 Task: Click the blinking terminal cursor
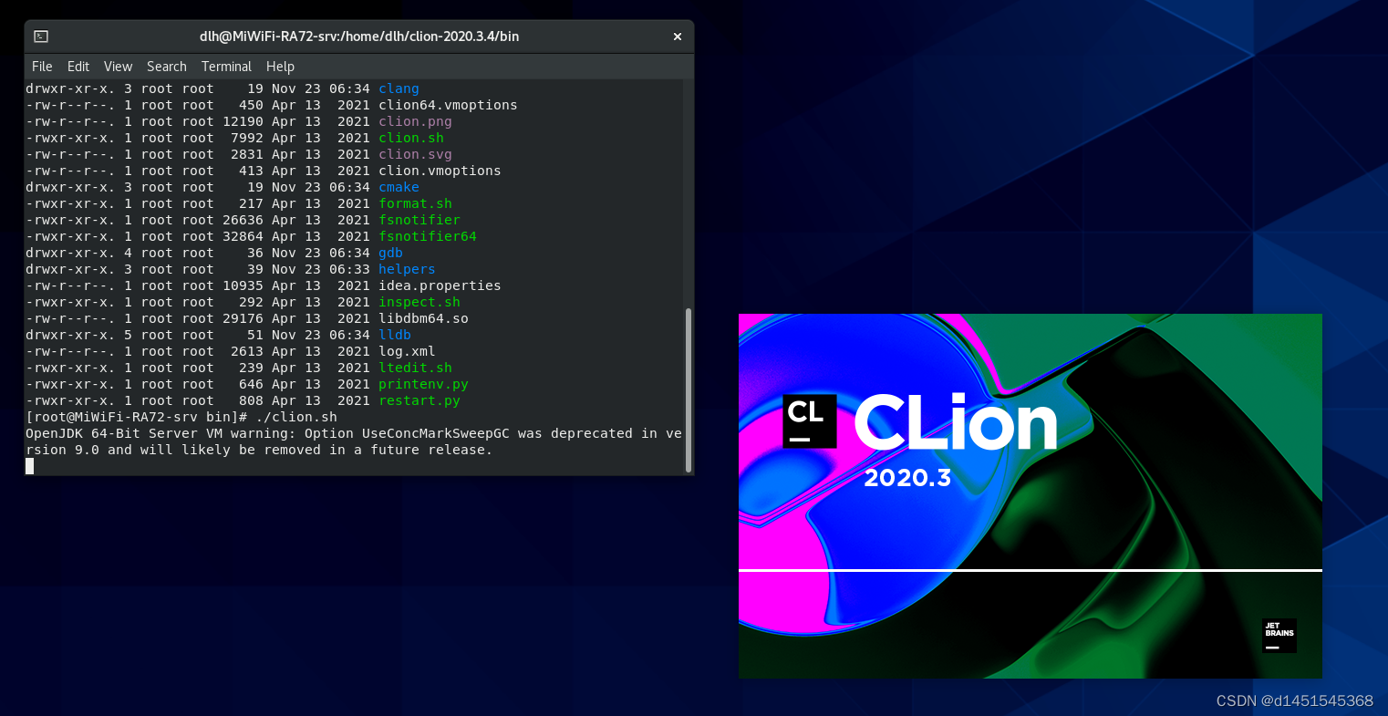pos(28,465)
